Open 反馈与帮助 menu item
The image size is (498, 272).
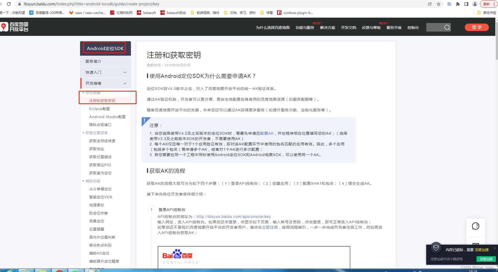371,28
